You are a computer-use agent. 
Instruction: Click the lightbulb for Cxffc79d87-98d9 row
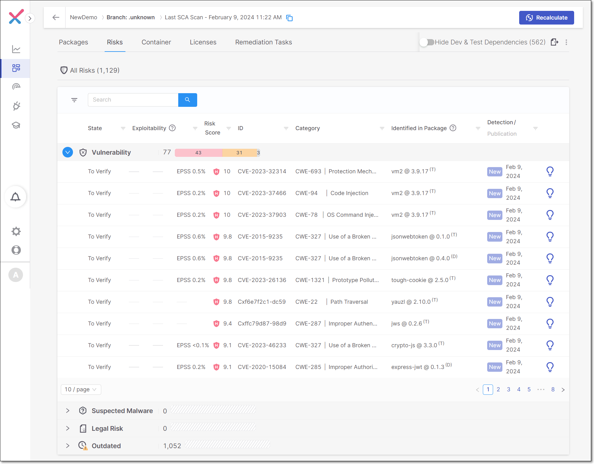(550, 324)
